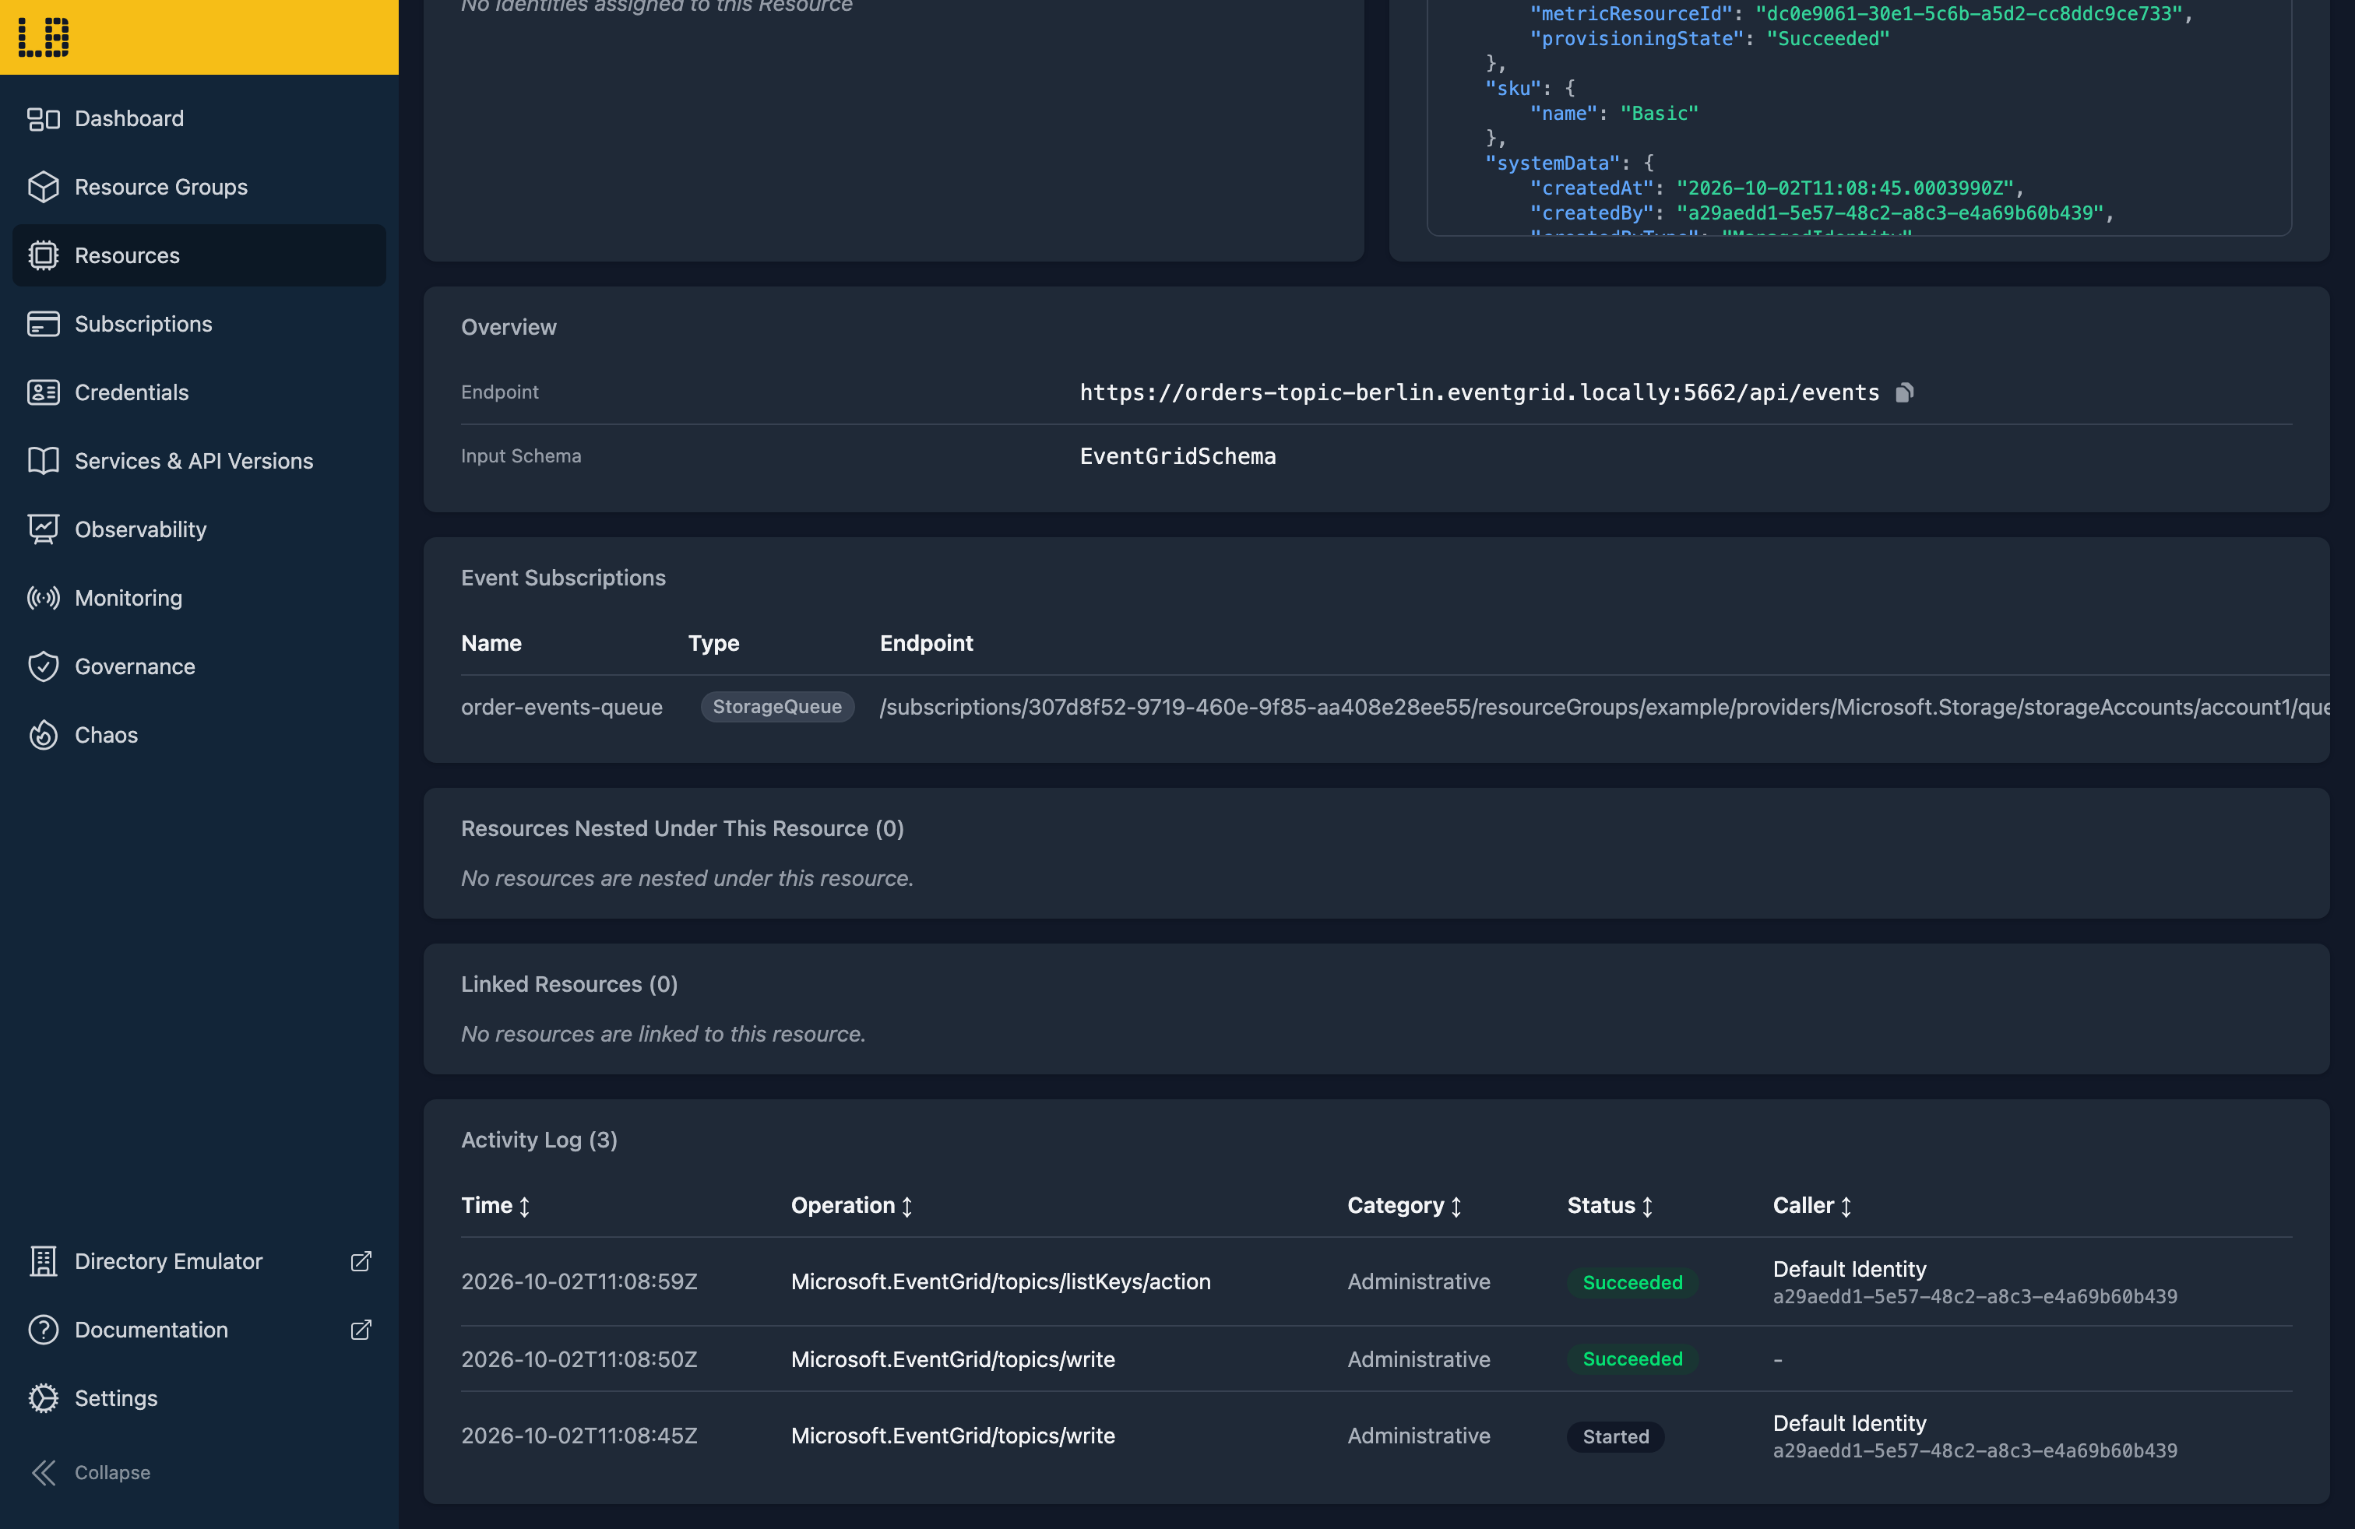Click the LocalStack logo icon
The width and height of the screenshot is (2355, 1529).
[x=44, y=37]
